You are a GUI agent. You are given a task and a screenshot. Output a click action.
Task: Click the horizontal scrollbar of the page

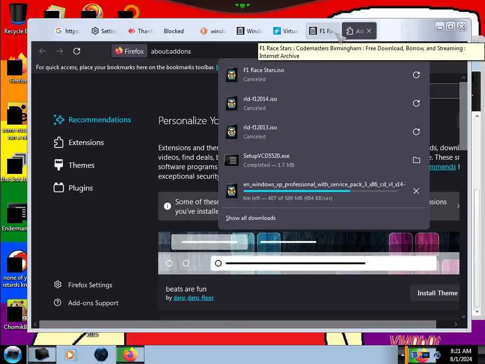click(238, 324)
